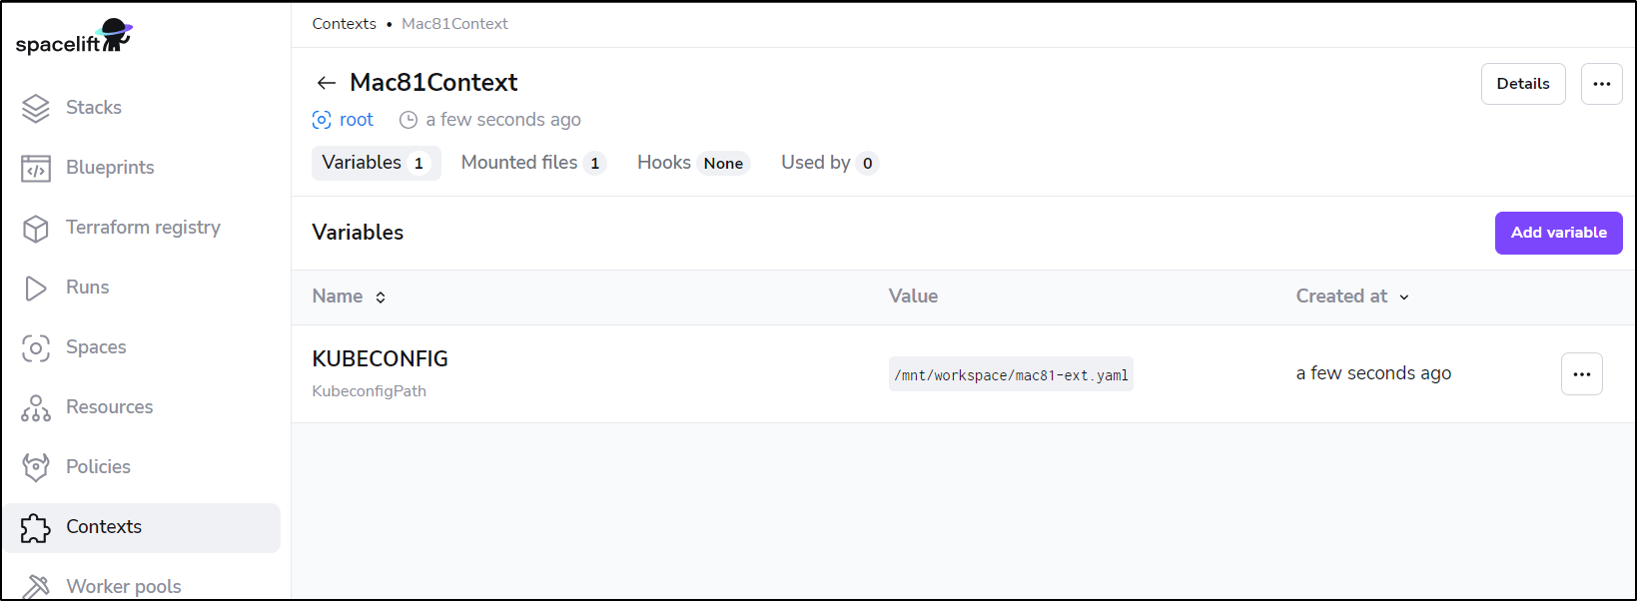Click the Variables section heading
This screenshot has width=1637, height=601.
coord(358,233)
